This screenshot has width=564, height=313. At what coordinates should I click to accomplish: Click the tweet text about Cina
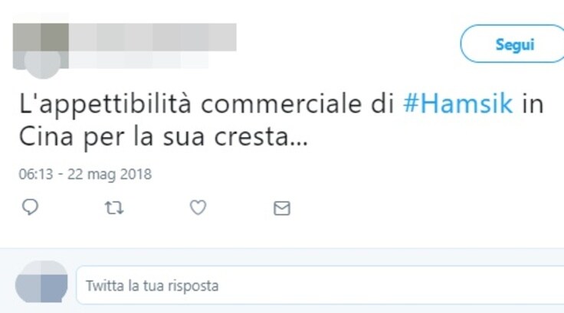click(281, 120)
